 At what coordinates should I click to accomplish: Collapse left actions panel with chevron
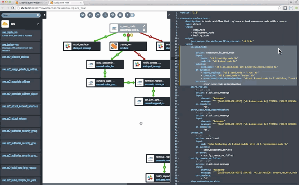coord(44,15)
